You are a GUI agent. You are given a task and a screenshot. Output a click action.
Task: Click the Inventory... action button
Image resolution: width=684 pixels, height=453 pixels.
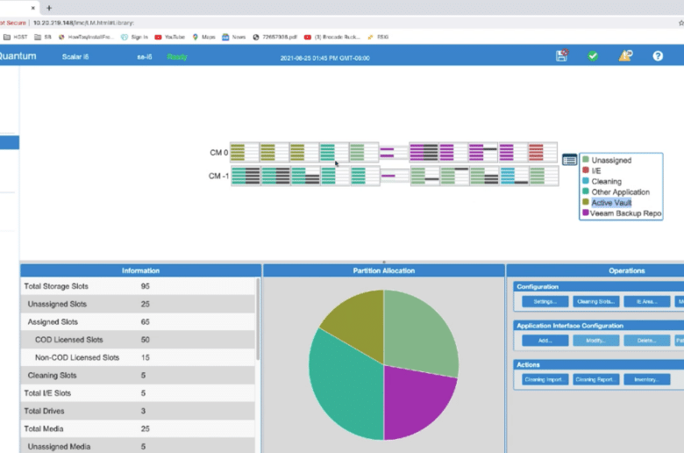[646, 379]
